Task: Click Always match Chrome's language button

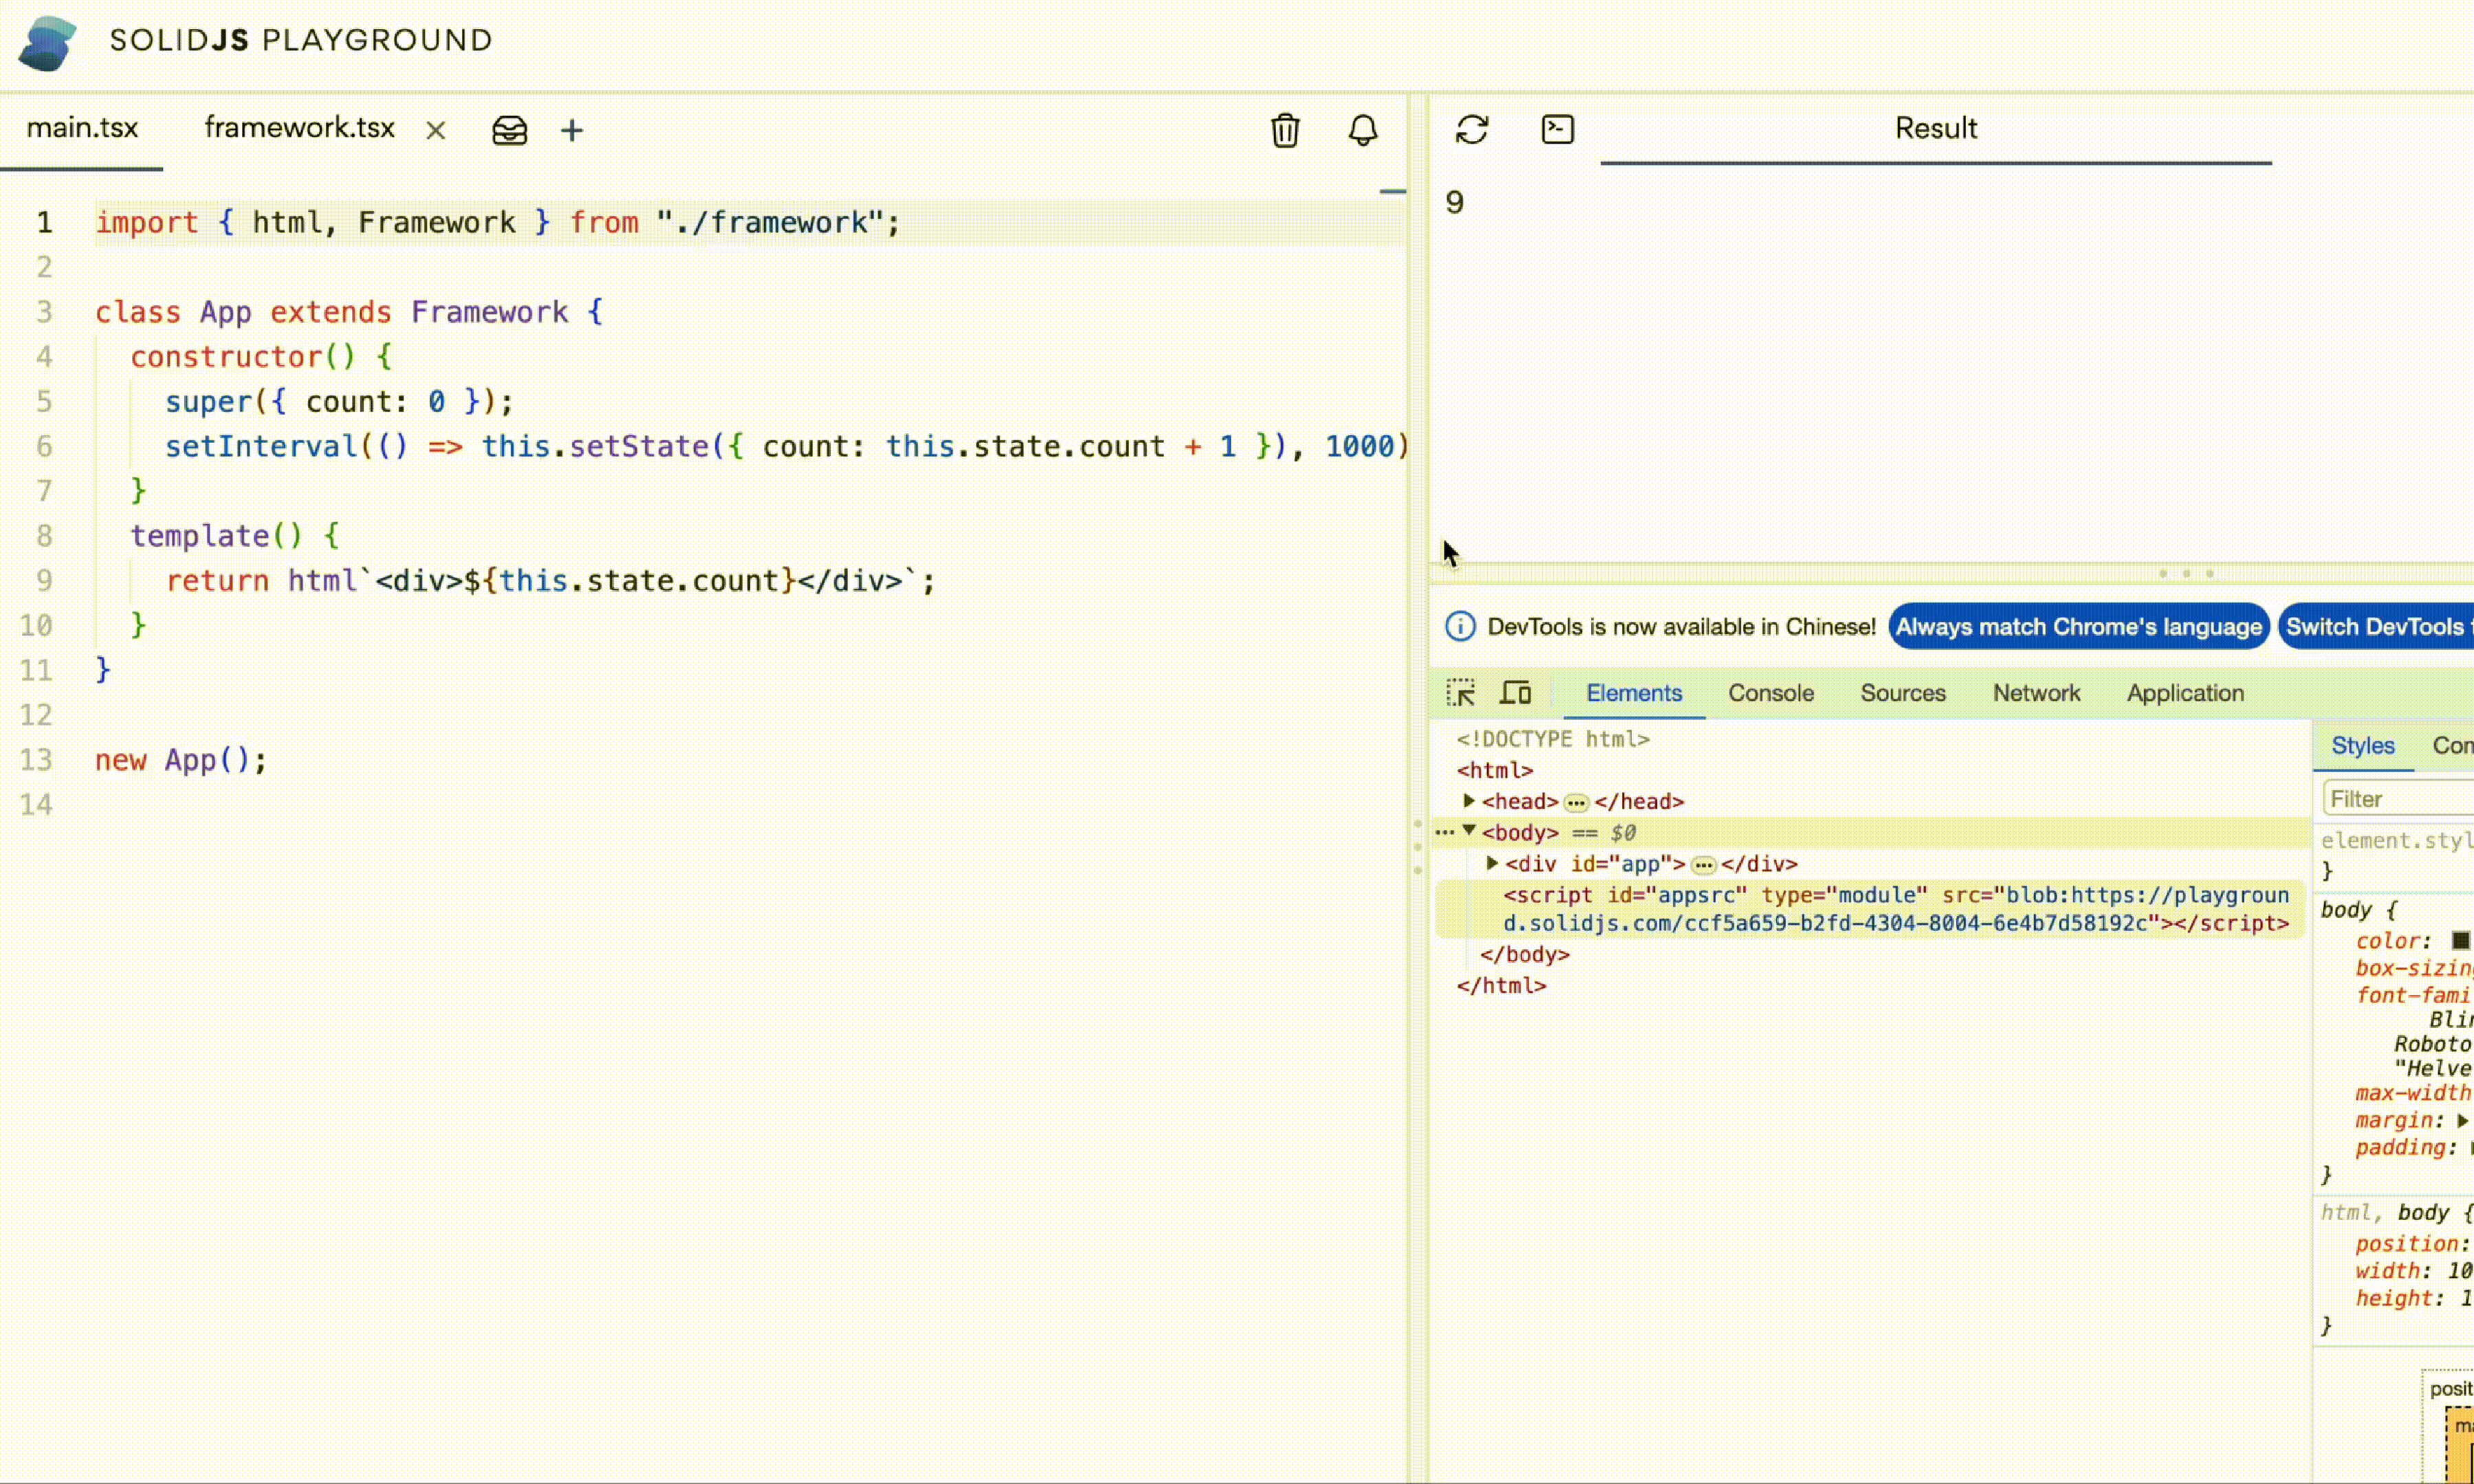Action: [2078, 627]
